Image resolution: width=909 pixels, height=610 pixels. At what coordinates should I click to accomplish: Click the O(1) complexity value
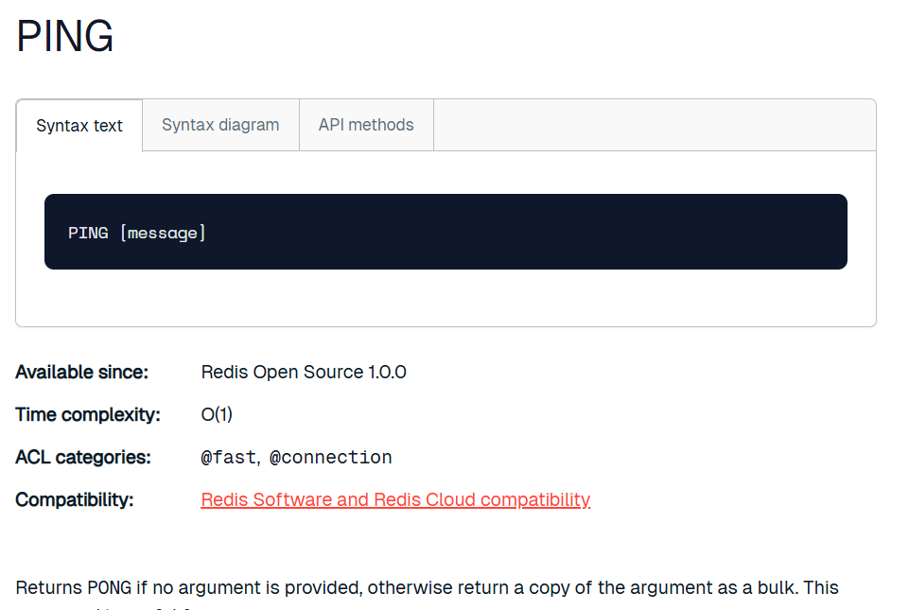217,415
